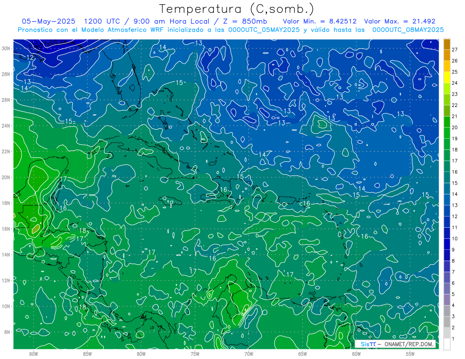Image resolution: width=465 pixels, height=359 pixels.
Task: Click the '28N' latitude axis label
Action: point(6,74)
